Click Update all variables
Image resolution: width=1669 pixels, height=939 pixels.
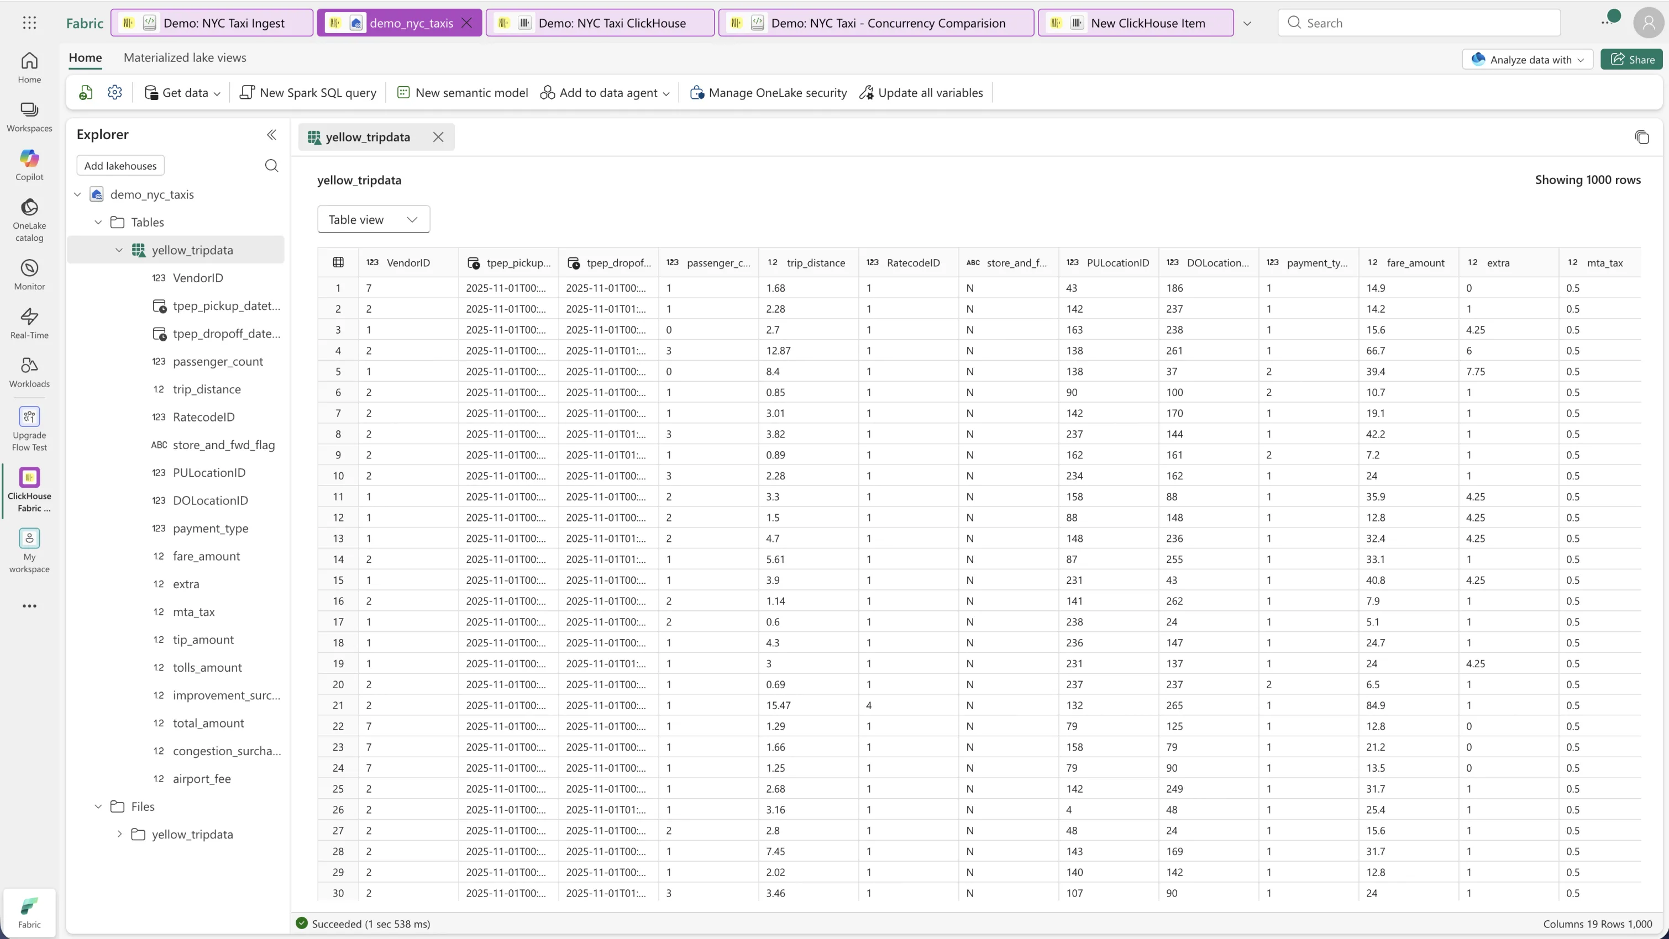pyautogui.click(x=921, y=93)
